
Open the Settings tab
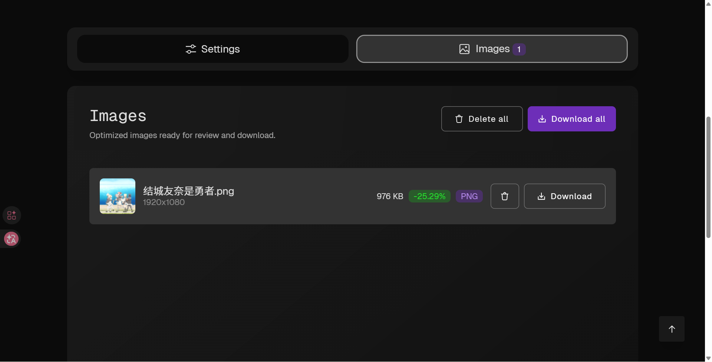tap(212, 49)
